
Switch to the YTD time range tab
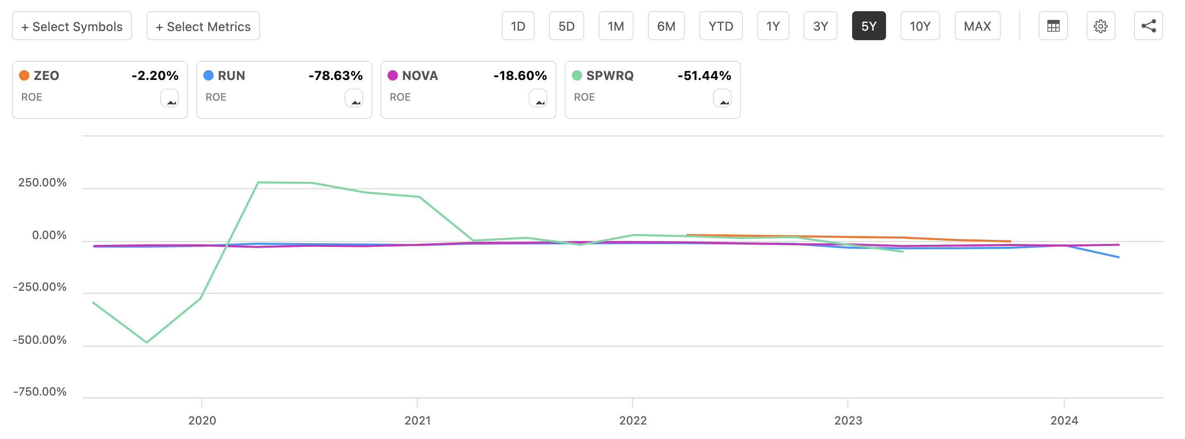[720, 26]
